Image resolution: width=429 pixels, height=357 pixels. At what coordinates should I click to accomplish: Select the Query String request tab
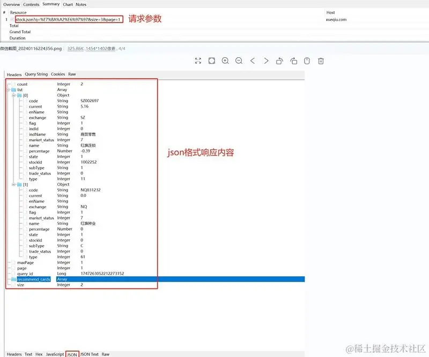coord(36,74)
